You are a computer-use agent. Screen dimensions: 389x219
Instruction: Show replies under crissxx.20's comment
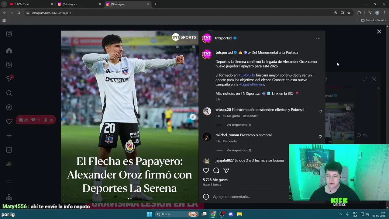pyautogui.click(x=239, y=125)
